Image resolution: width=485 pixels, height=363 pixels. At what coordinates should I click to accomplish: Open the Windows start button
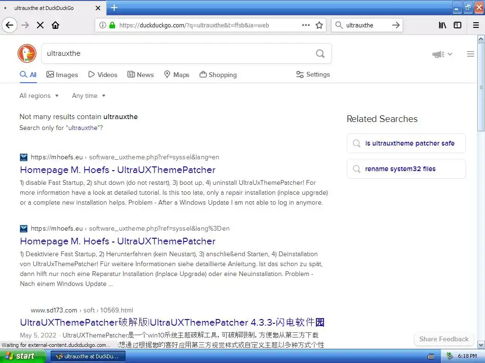(23, 356)
